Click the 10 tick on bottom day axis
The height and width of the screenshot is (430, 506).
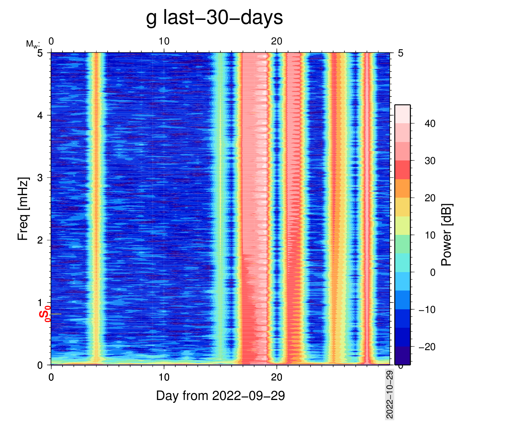tap(164, 378)
